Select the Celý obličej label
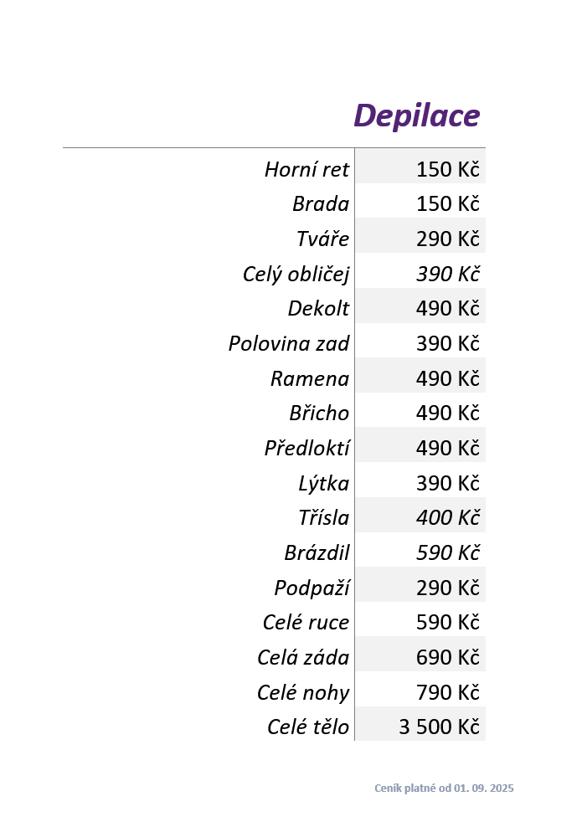 (296, 275)
